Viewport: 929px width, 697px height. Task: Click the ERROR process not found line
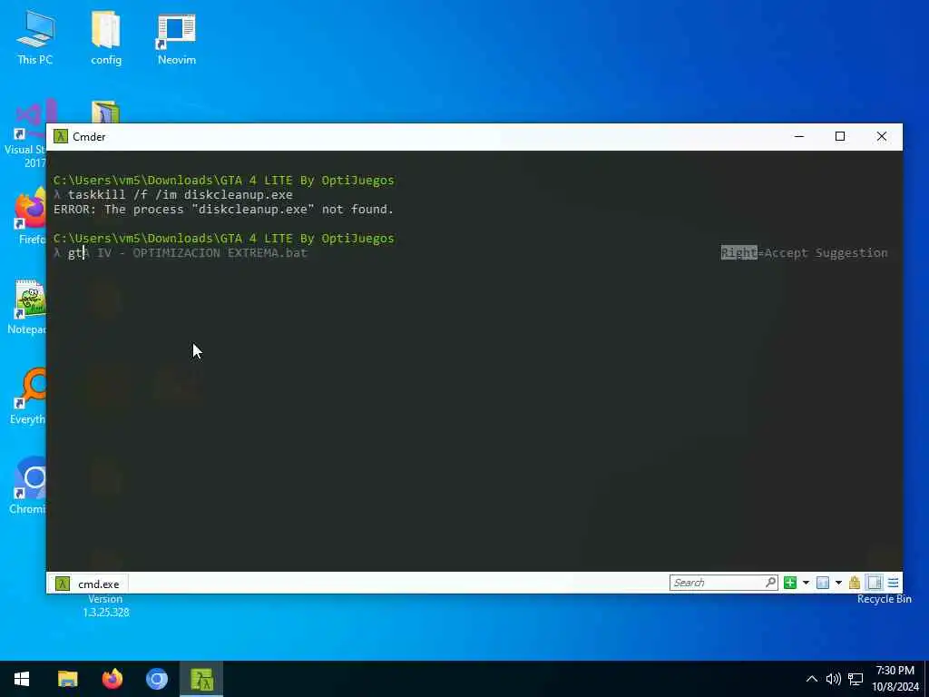click(223, 210)
